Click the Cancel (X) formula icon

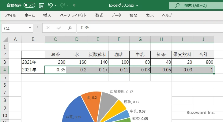tap(48, 28)
